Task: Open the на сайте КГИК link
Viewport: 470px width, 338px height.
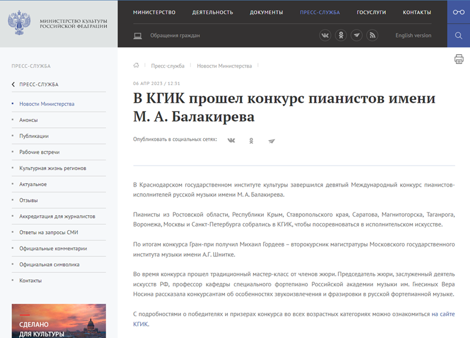Action: 443,314
